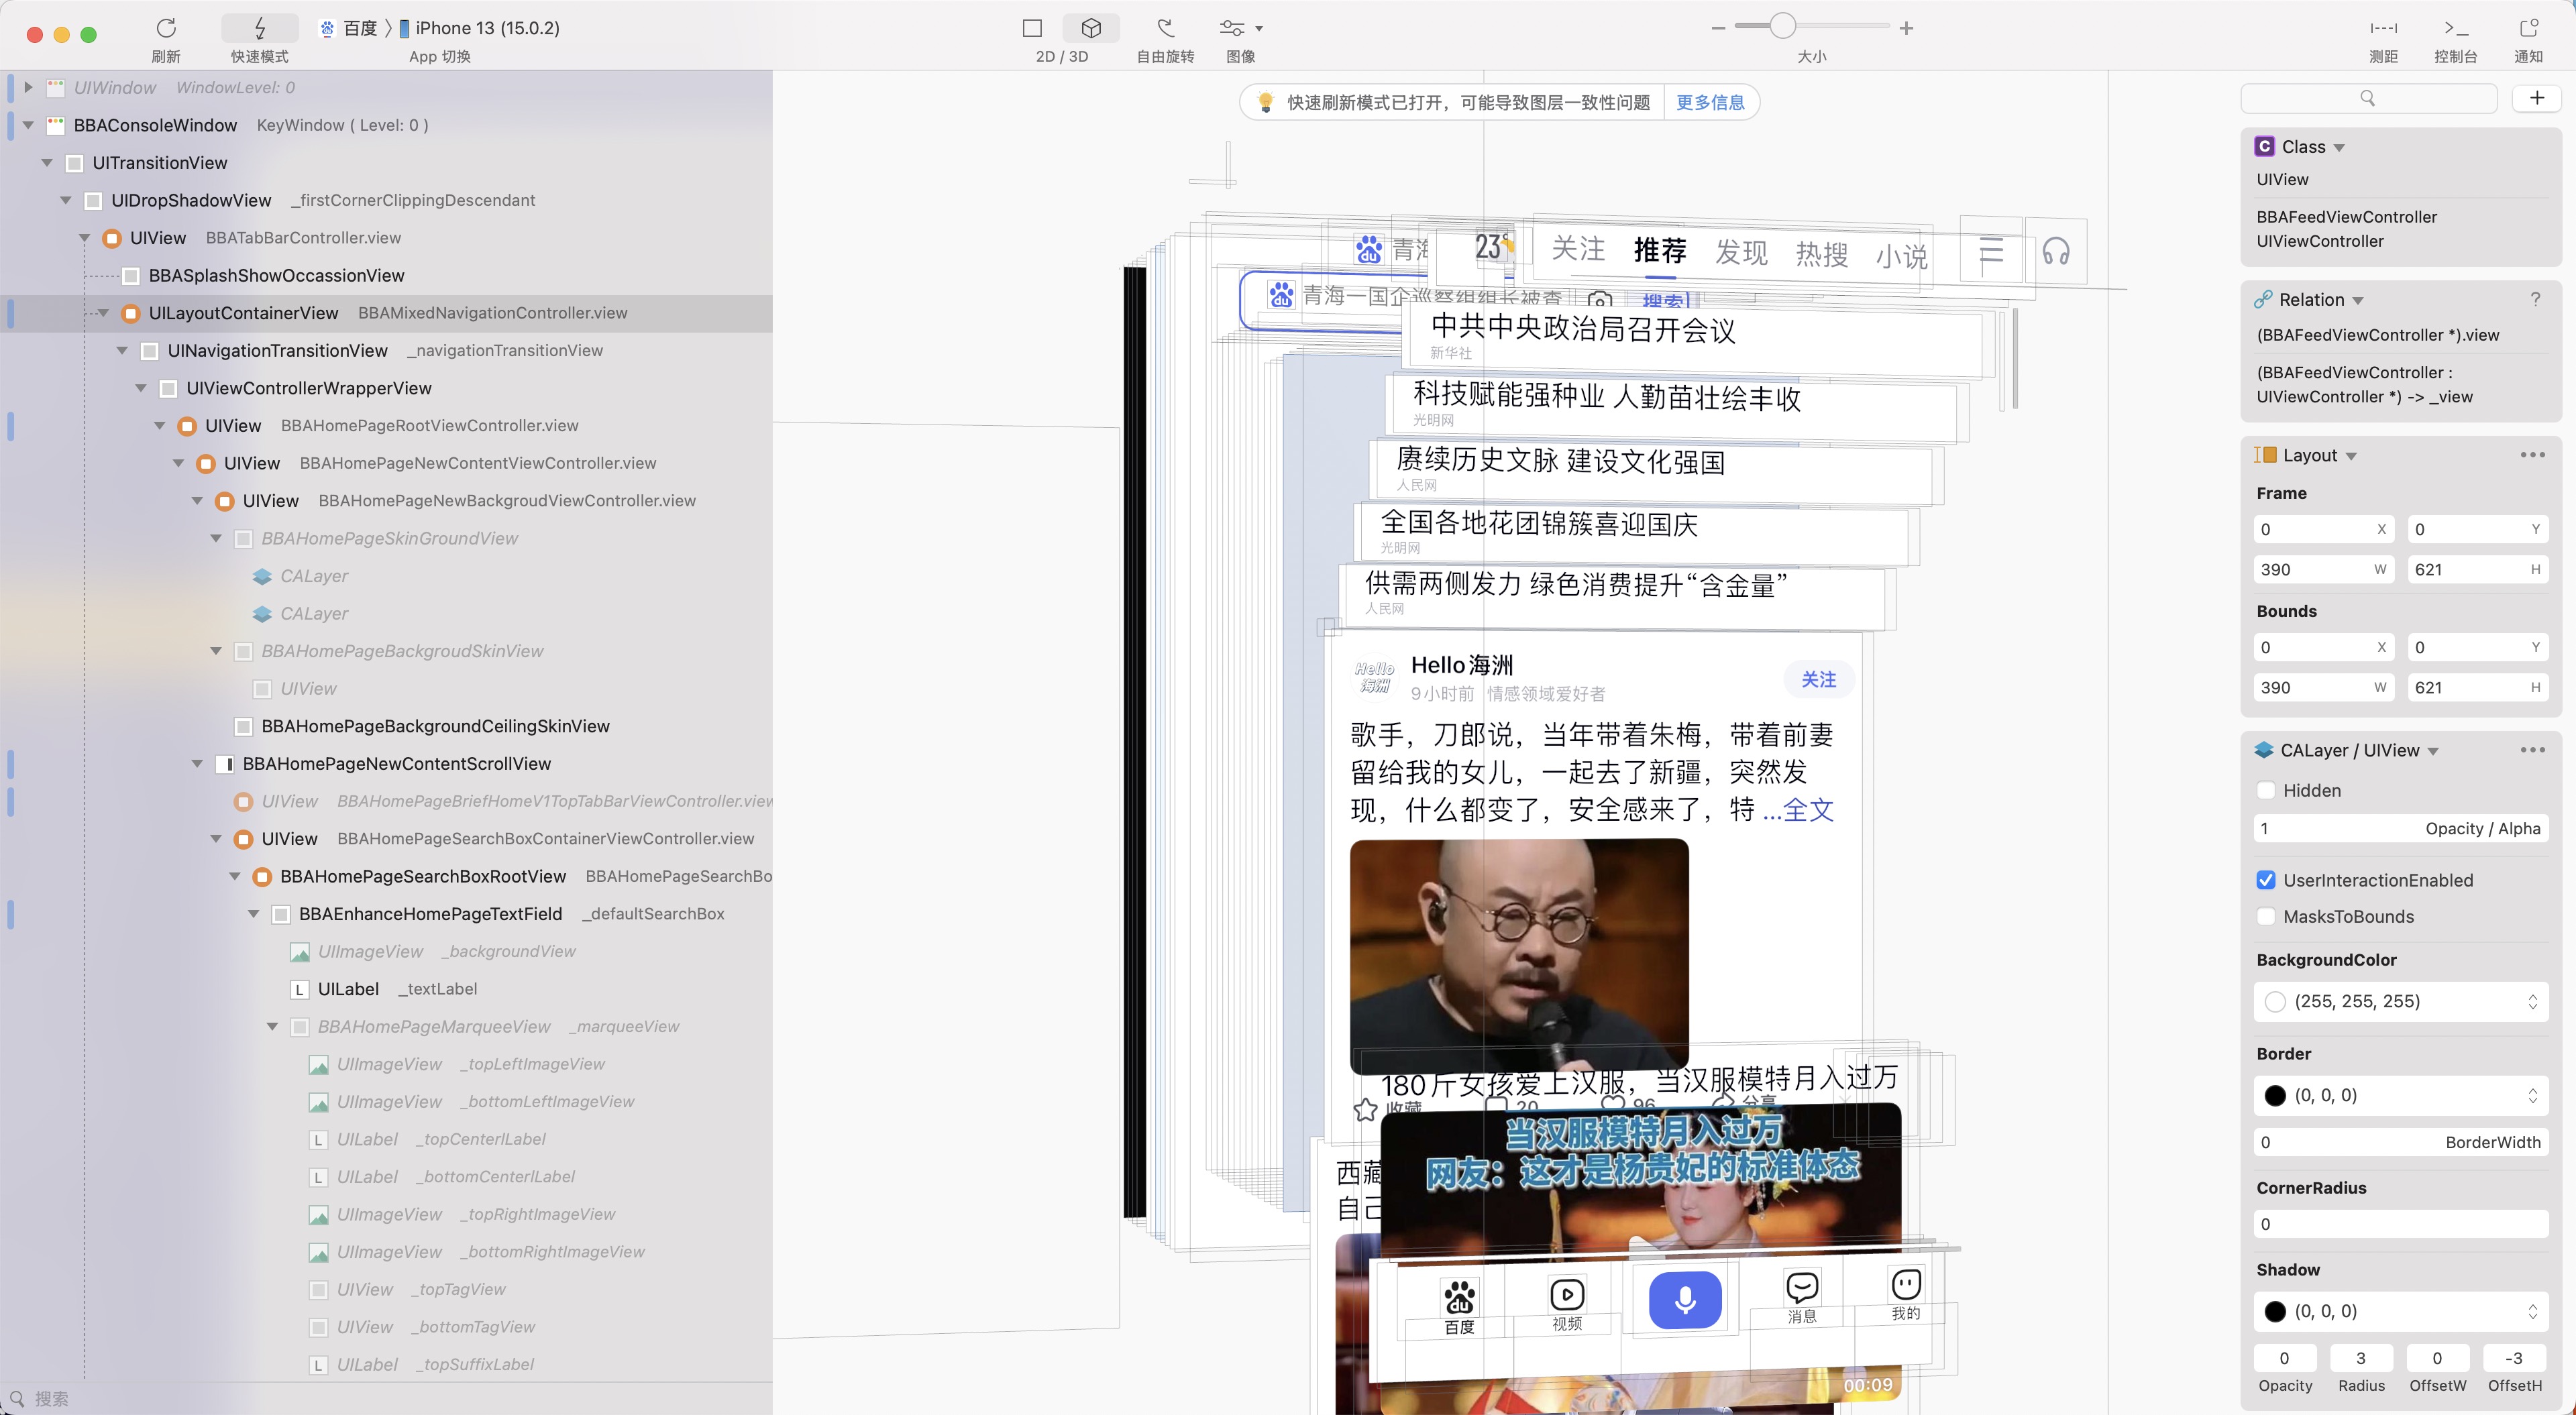The height and width of the screenshot is (1415, 2576).
Task: Click the refresh (刷新) toolbar icon
Action: pyautogui.click(x=166, y=28)
